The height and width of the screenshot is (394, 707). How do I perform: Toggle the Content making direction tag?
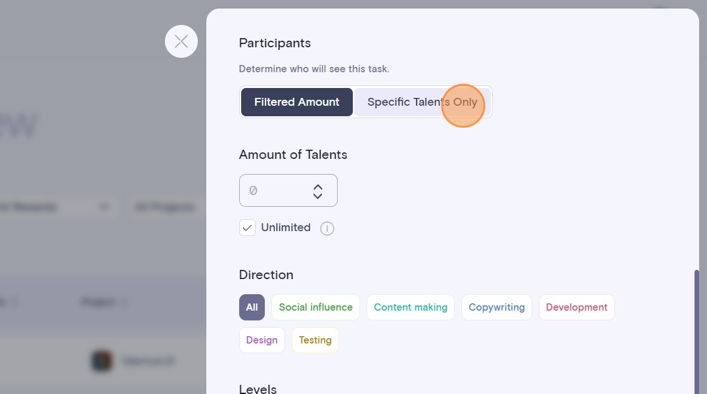(x=410, y=307)
